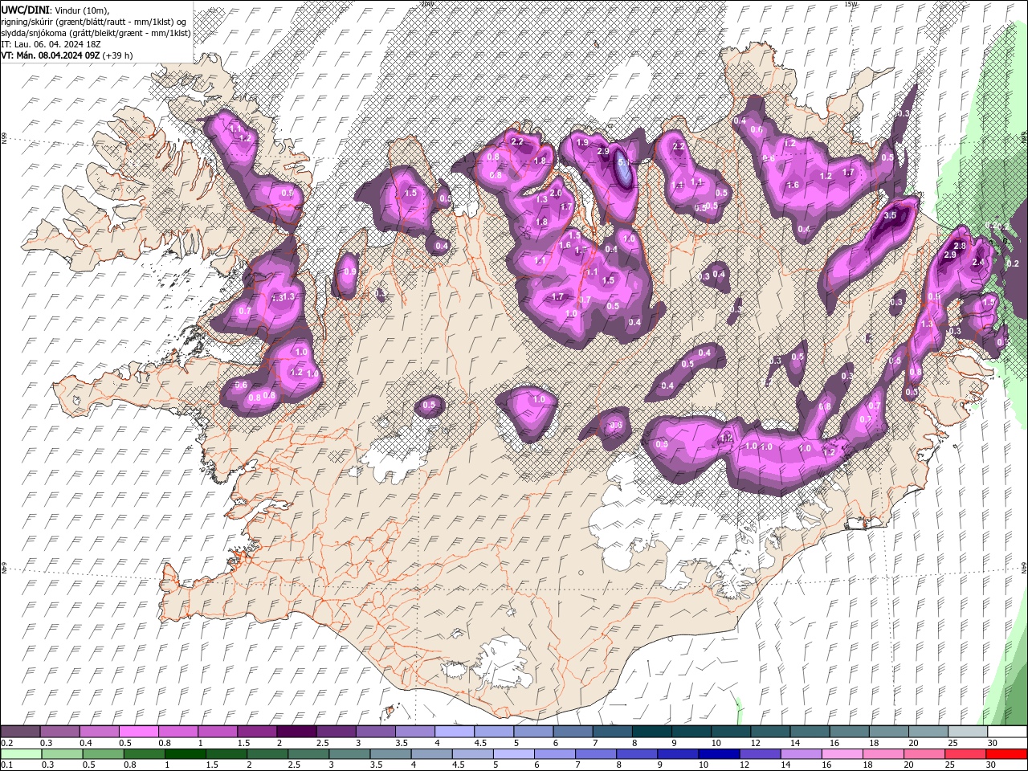Click the initial time line 'IT: Lau. 06. 04. 2024 18Z'
The width and height of the screenshot is (1028, 771).
coord(52,44)
